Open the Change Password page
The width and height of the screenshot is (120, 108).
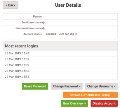[67, 86]
